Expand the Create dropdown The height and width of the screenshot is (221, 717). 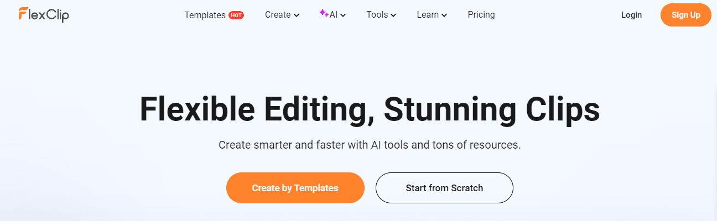282,15
